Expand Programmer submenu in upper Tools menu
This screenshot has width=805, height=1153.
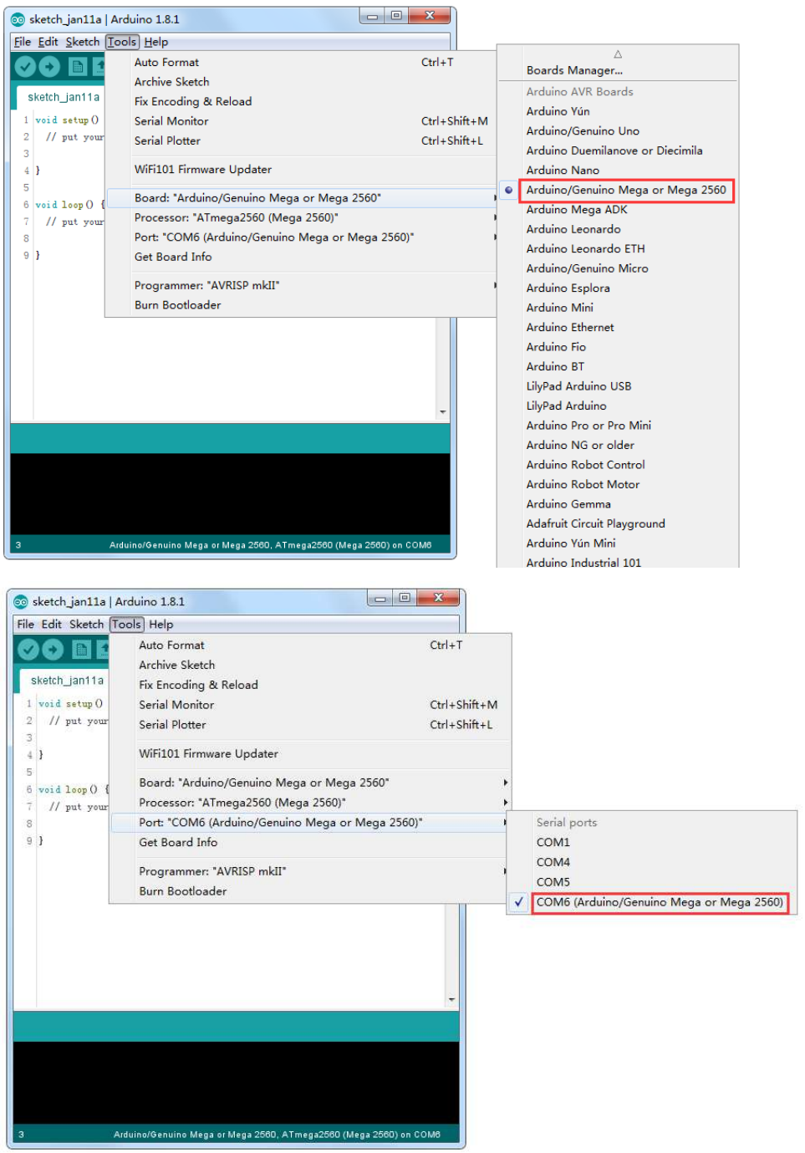(x=303, y=286)
